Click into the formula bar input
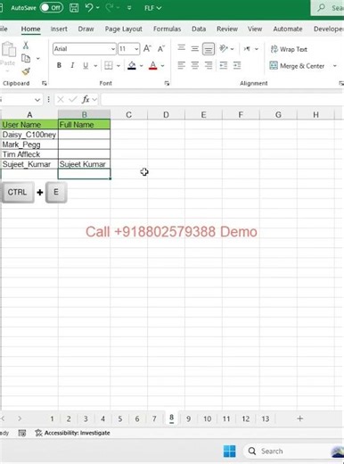The height and width of the screenshot is (464, 344). pos(222,100)
